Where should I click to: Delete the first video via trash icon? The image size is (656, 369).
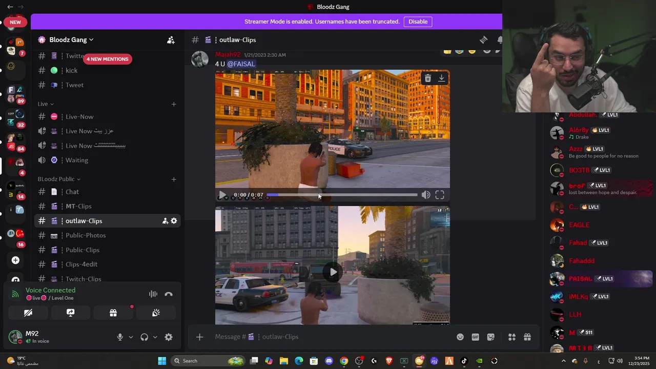[427, 78]
